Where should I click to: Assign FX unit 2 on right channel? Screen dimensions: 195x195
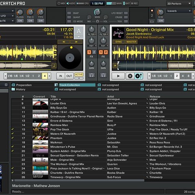(106, 52)
